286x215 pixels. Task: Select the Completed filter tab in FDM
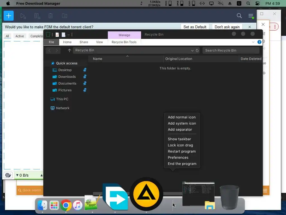[x=37, y=36]
